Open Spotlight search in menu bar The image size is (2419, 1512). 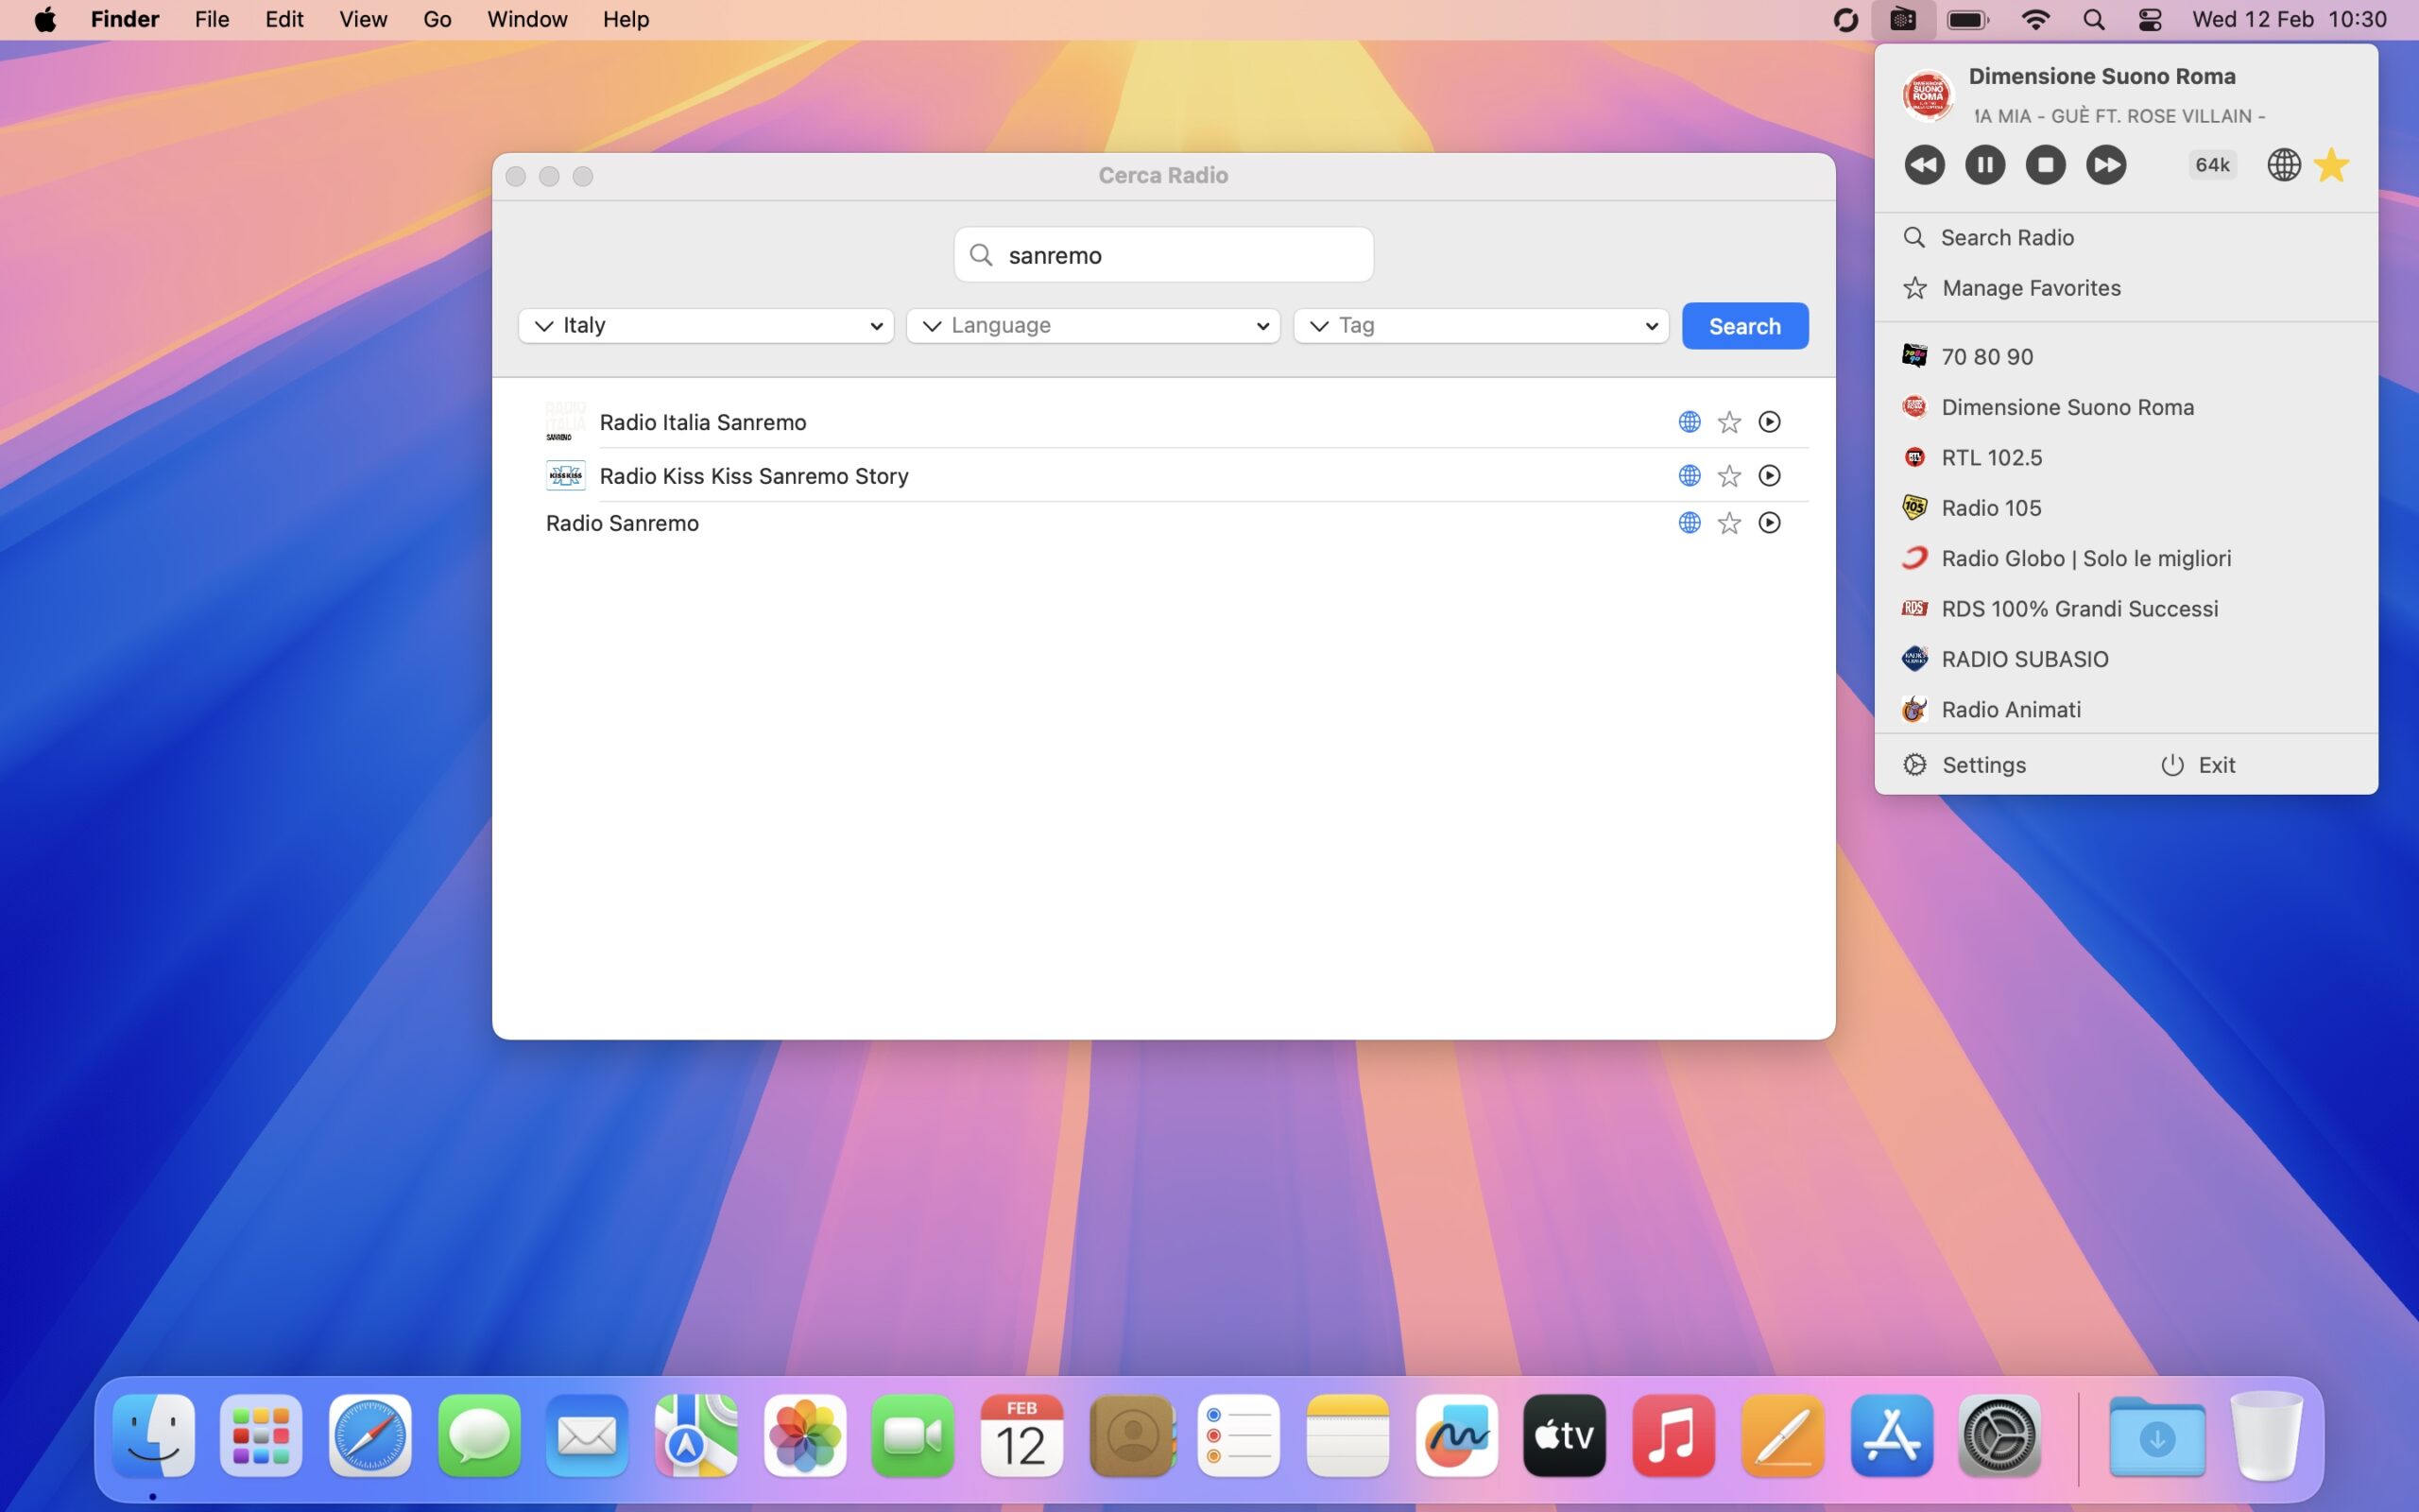point(2093,19)
